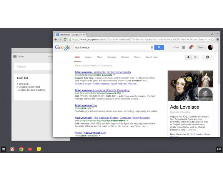Open Babbage Engine Computer History Museum result

tap(112, 117)
